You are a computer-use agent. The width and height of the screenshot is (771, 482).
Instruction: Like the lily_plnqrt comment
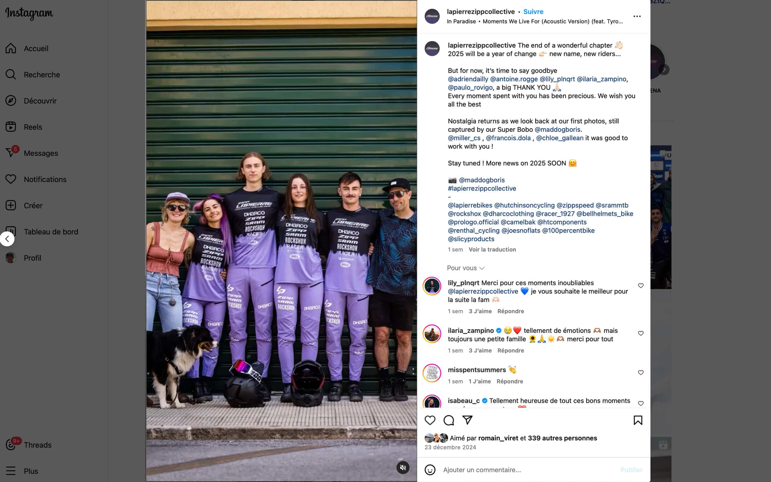tap(641, 286)
